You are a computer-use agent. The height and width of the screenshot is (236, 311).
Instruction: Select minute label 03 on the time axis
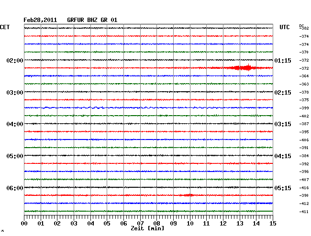pos(74,224)
